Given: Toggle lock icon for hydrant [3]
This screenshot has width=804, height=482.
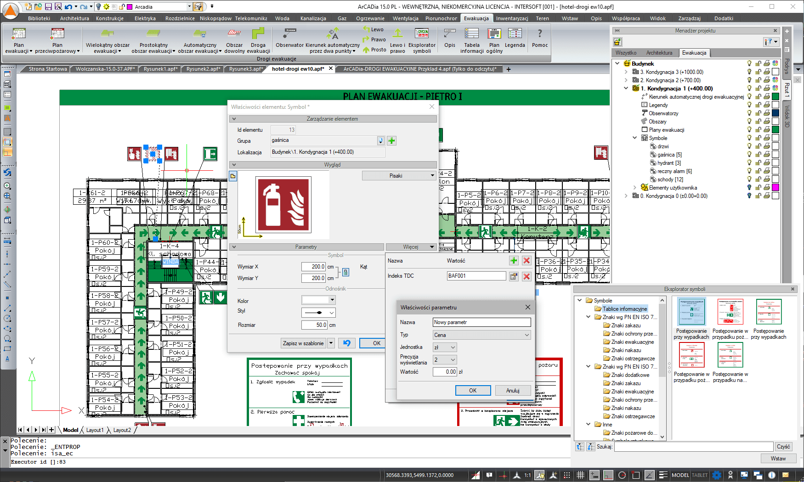Looking at the screenshot, I should click(x=758, y=163).
